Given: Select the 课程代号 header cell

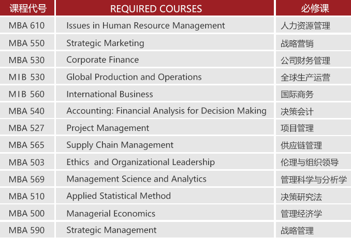Looking at the screenshot, I should click(28, 8).
